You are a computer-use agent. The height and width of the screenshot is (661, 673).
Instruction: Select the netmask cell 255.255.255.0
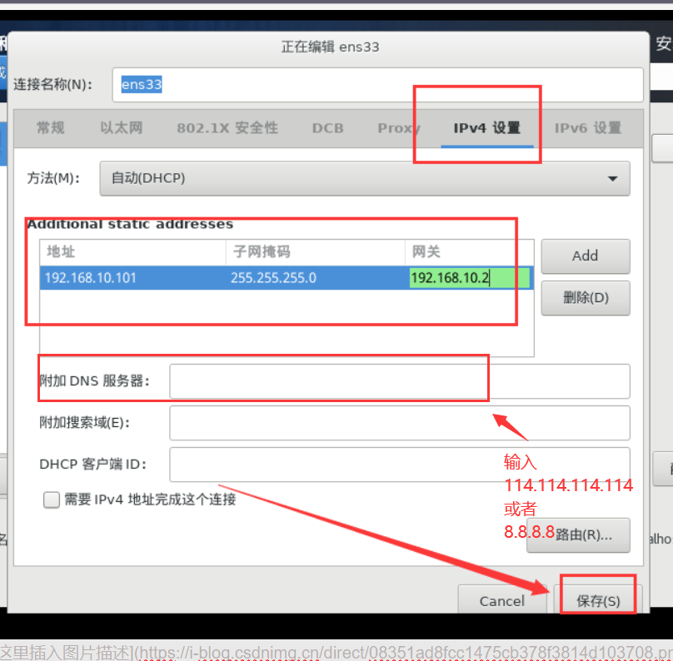coord(316,278)
